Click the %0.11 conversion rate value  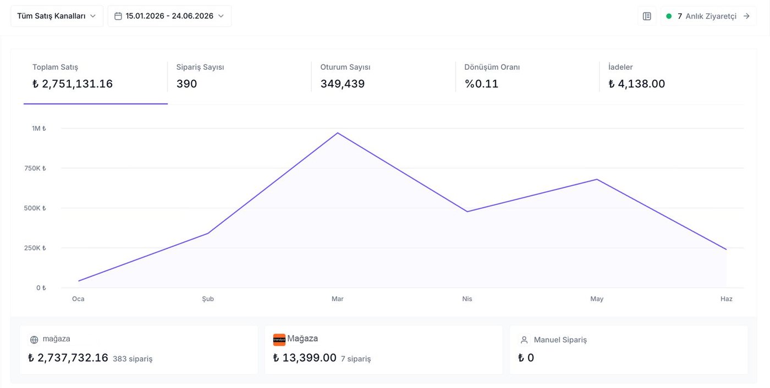click(482, 84)
